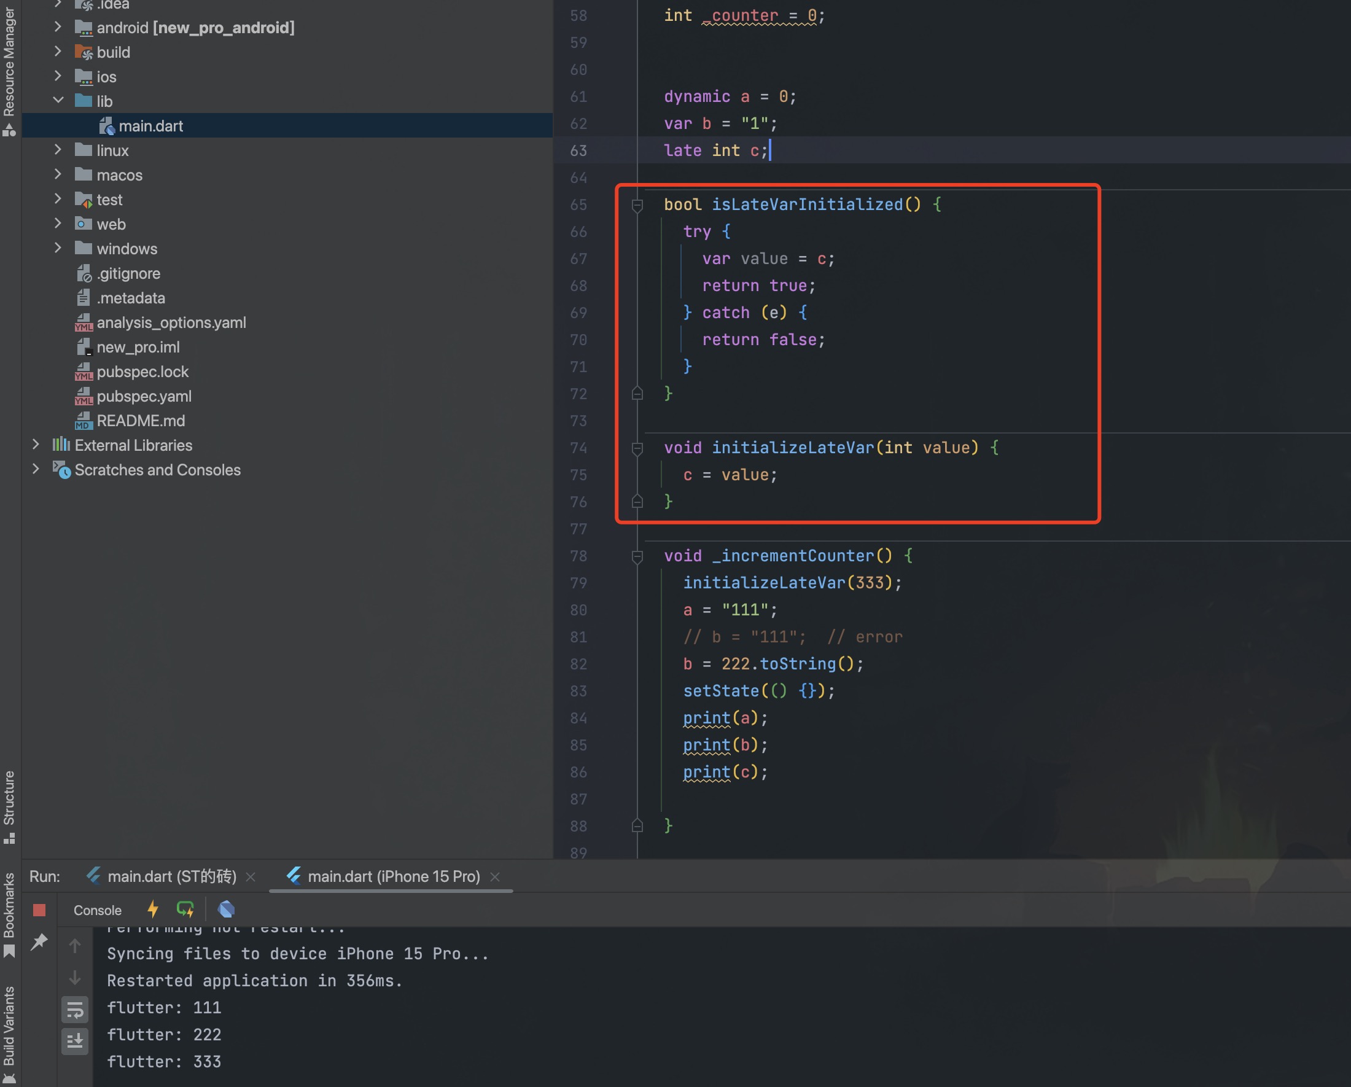1351x1087 pixels.
Task: Open pubspec.lock file
Action: (x=142, y=372)
